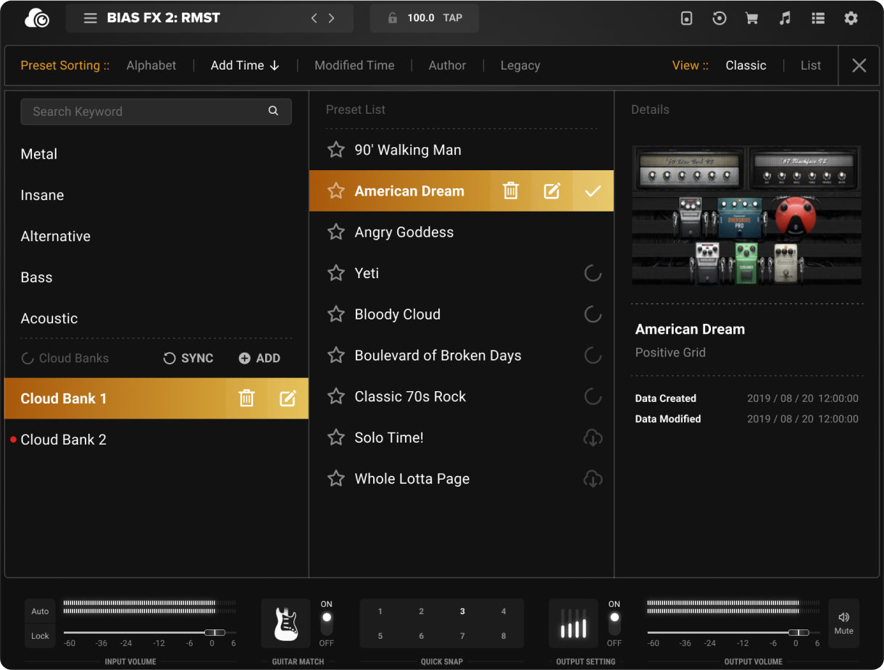The height and width of the screenshot is (670, 884).
Task: Click ADD to create a cloud bank
Action: (259, 359)
